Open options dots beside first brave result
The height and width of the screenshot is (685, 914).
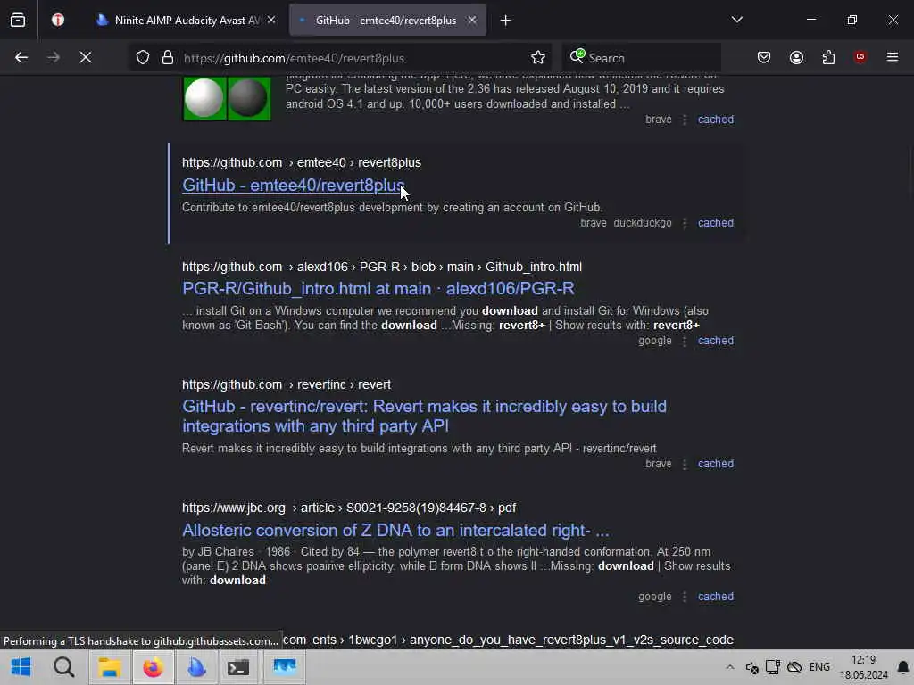coord(685,120)
